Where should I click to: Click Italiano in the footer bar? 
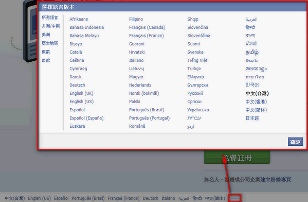[168, 198]
